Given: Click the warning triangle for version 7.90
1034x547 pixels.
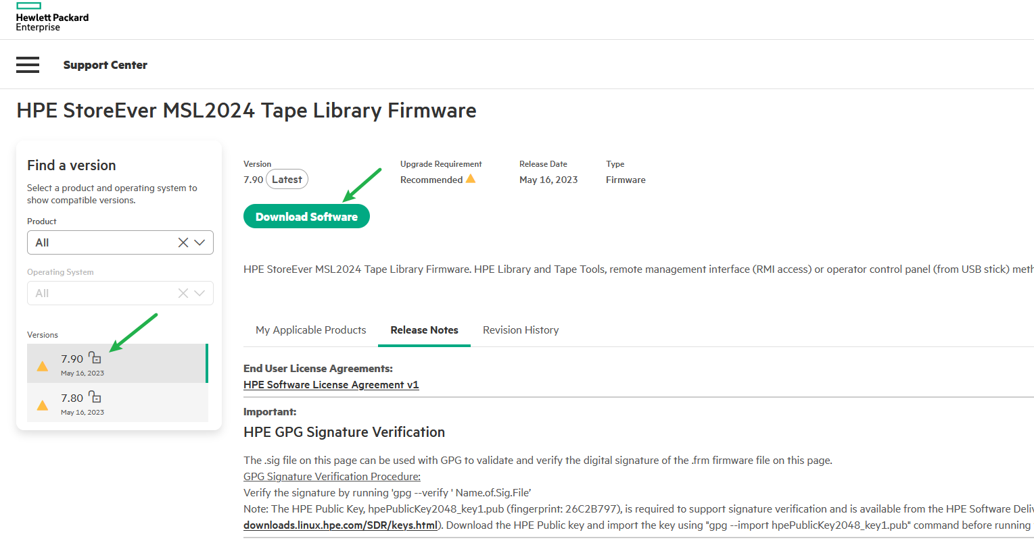Looking at the screenshot, I should [43, 366].
